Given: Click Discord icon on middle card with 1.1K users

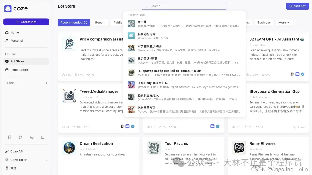Looking at the screenshot, I should click(x=212, y=126).
